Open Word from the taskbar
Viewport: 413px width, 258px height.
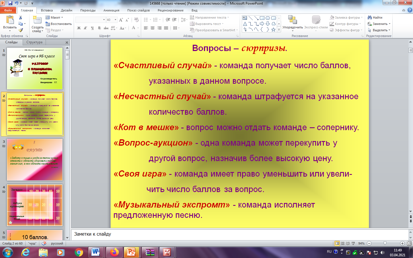pos(96,252)
